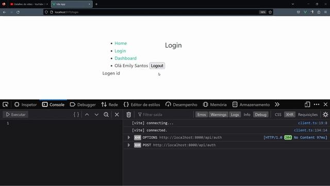Open a new browser tab with plus
The width and height of the screenshot is (330, 186).
[x=96, y=4]
